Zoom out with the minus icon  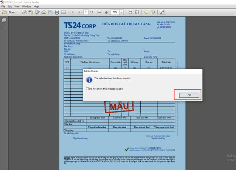(x=99, y=12)
